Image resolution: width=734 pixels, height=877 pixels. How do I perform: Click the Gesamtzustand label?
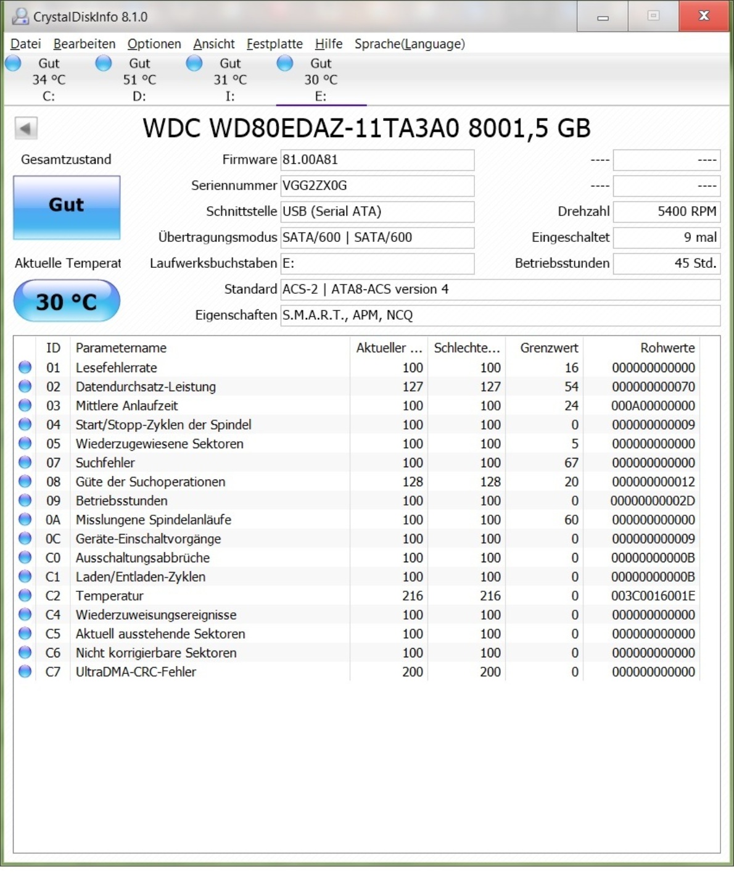coord(67,159)
